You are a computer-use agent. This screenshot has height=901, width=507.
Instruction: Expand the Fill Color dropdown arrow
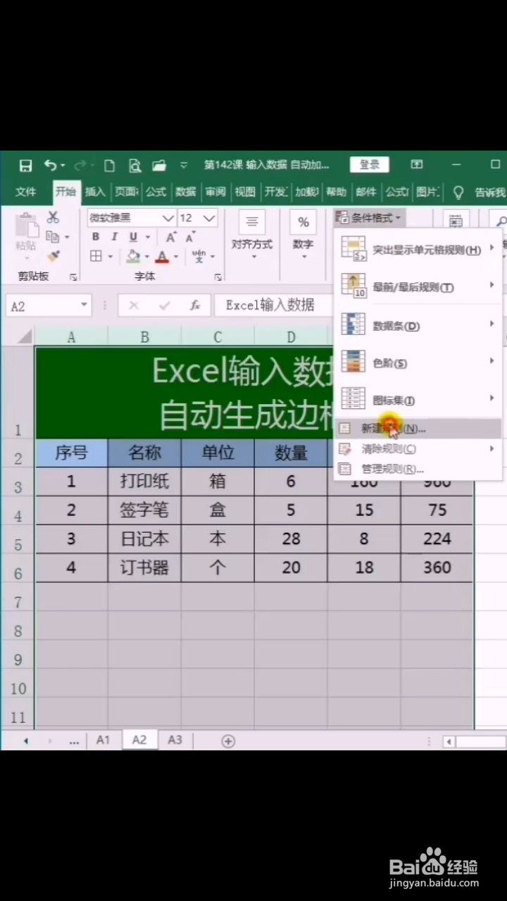146,257
